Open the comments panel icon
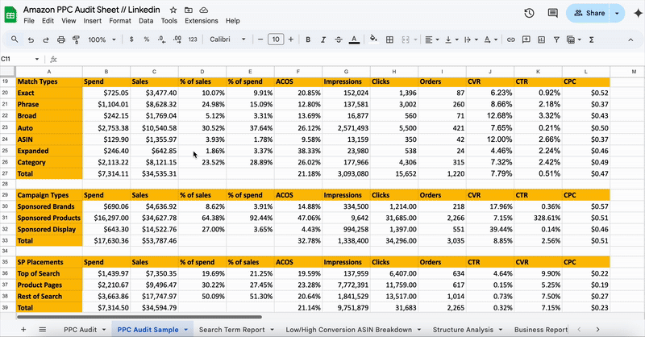The image size is (645, 337). pos(552,13)
